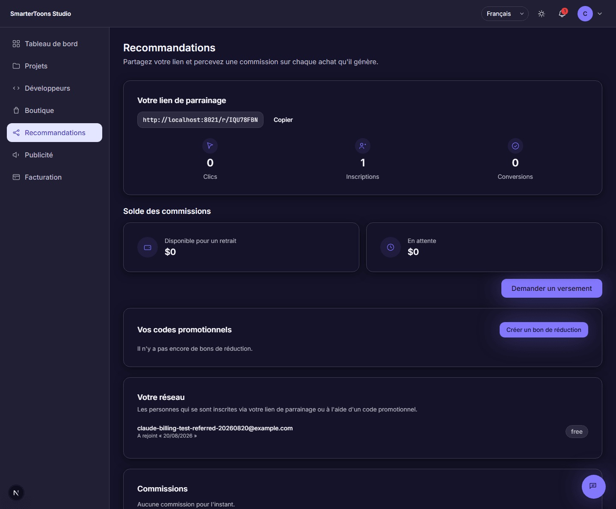Click "Aucune commission pour l'instant." text

click(186, 504)
